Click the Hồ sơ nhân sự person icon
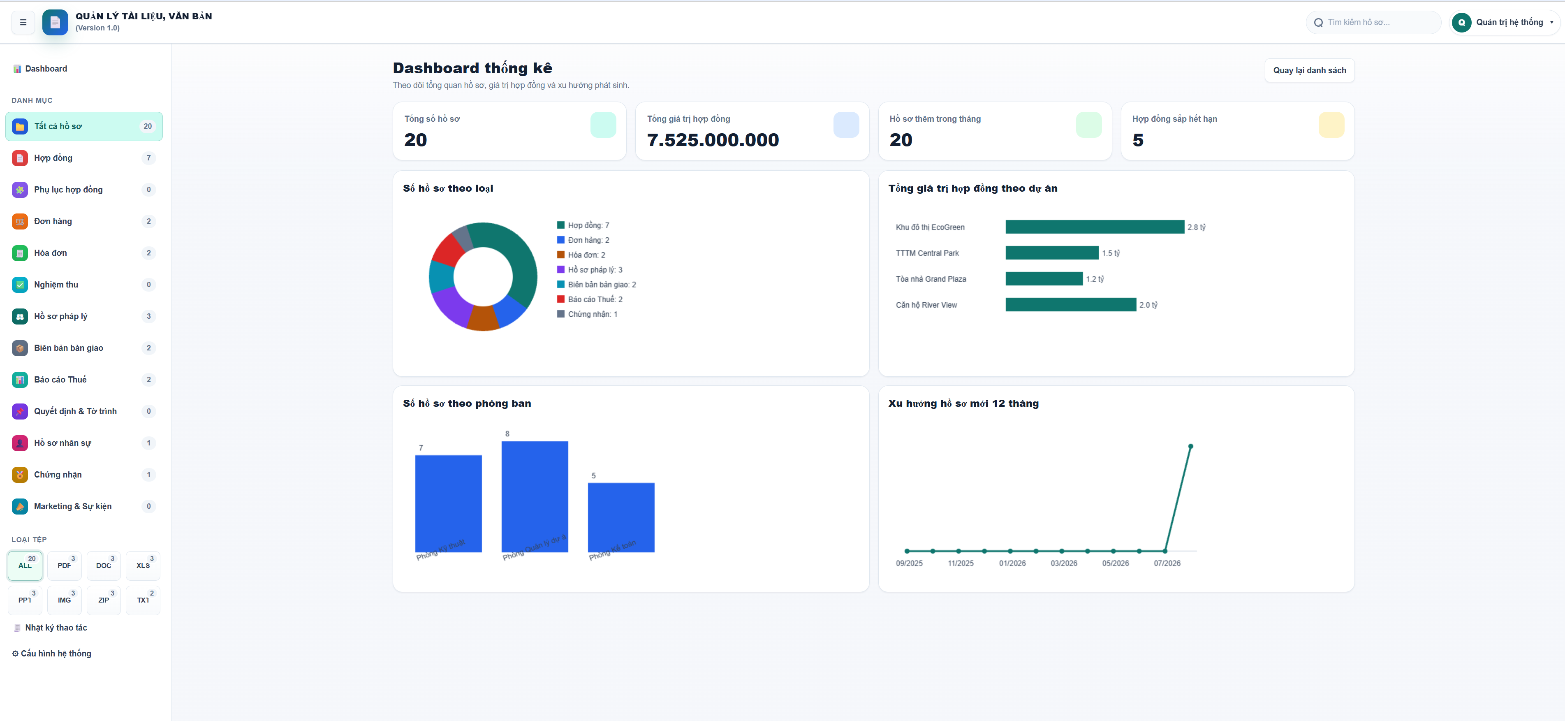 pyautogui.click(x=20, y=443)
